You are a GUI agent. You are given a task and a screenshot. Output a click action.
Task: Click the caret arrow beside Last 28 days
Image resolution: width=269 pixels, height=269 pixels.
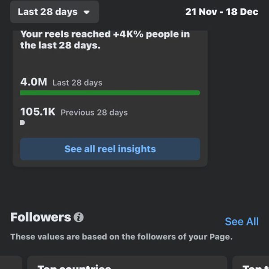coord(87,13)
